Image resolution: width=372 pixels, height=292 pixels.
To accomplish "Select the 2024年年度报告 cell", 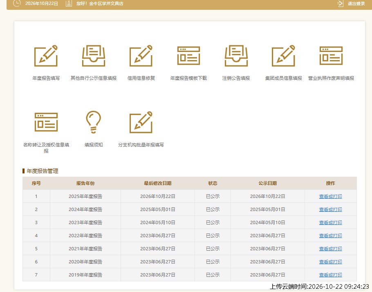I will tap(85, 209).
